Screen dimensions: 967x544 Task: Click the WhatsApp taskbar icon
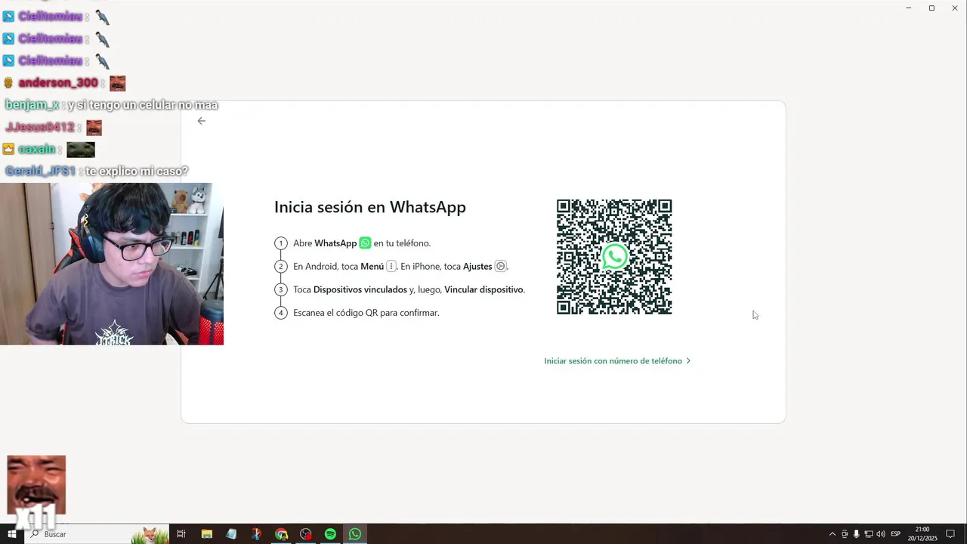(355, 534)
